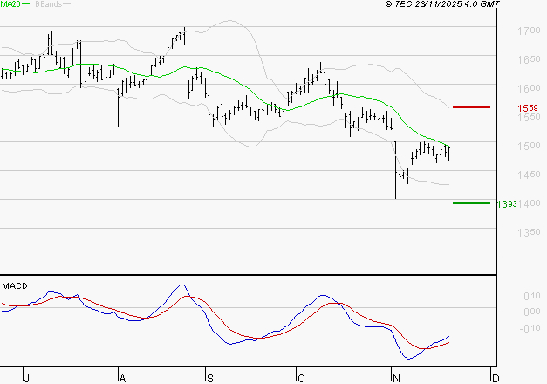
Task: Click the 1600 price axis label
Action: point(529,88)
